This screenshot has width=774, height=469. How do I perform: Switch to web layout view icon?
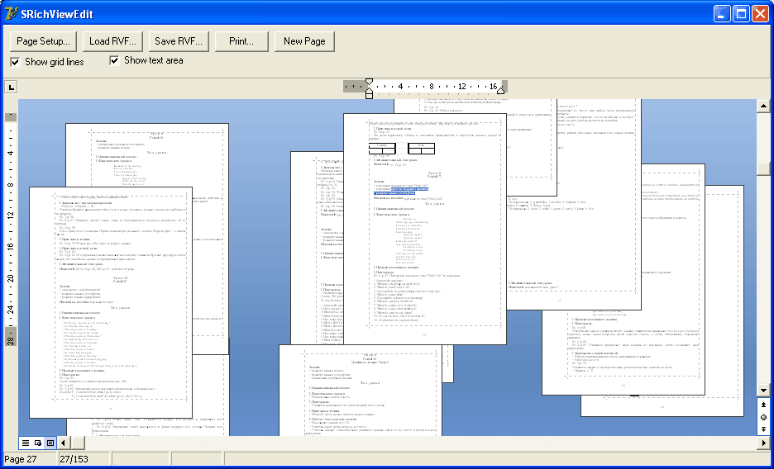[x=38, y=443]
